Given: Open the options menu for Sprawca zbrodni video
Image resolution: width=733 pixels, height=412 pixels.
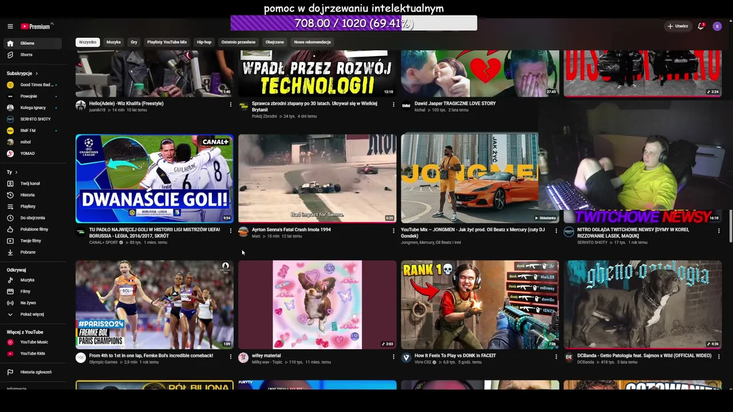Looking at the screenshot, I should 393,105.
